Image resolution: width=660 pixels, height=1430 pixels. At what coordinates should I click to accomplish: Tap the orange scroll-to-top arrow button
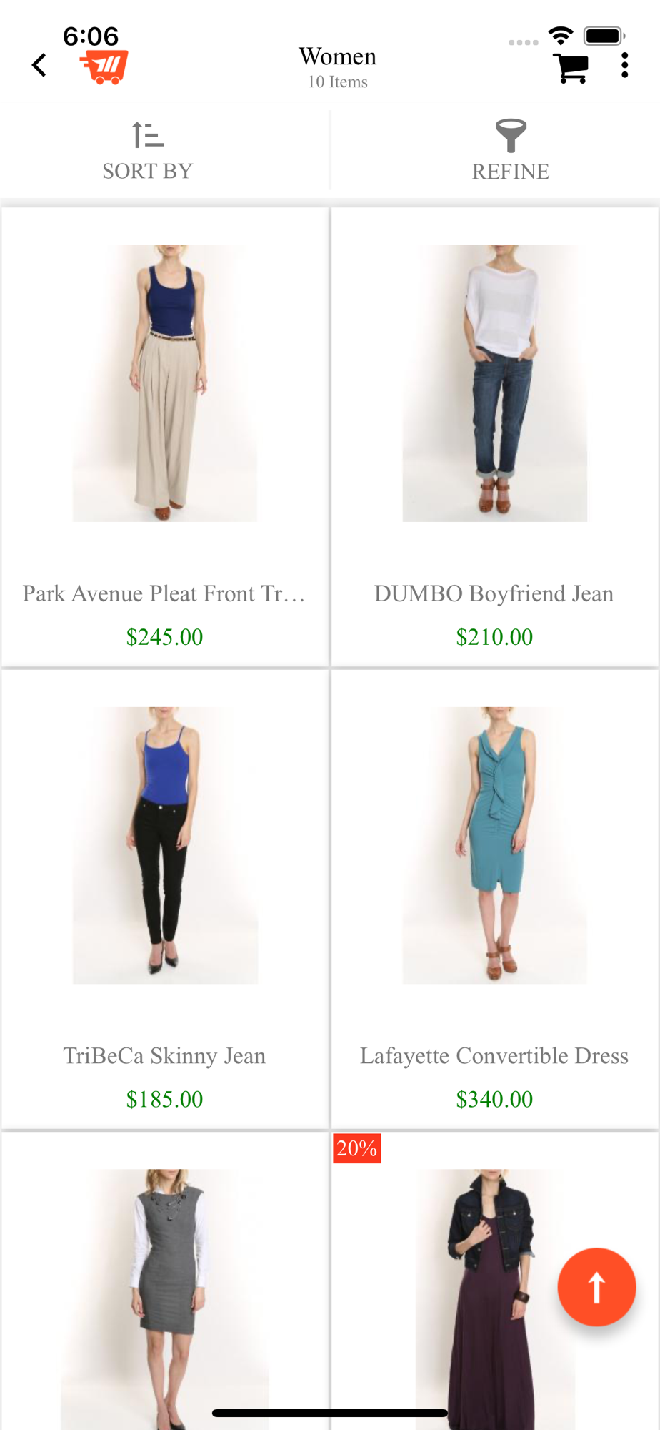pos(596,1287)
